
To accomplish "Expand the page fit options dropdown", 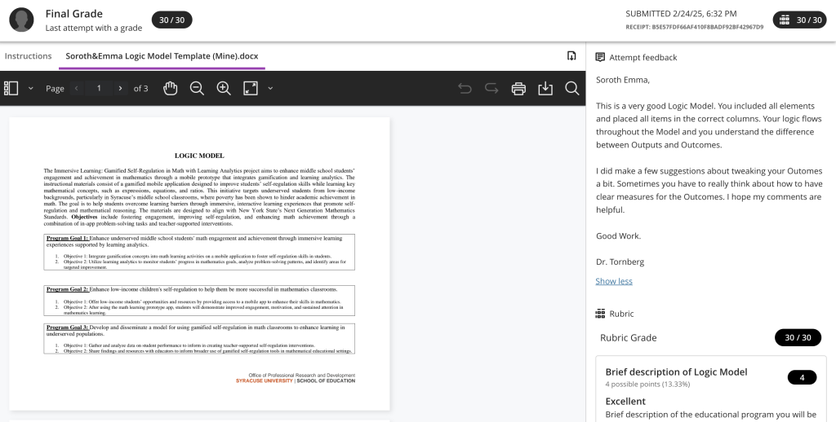I will [270, 88].
